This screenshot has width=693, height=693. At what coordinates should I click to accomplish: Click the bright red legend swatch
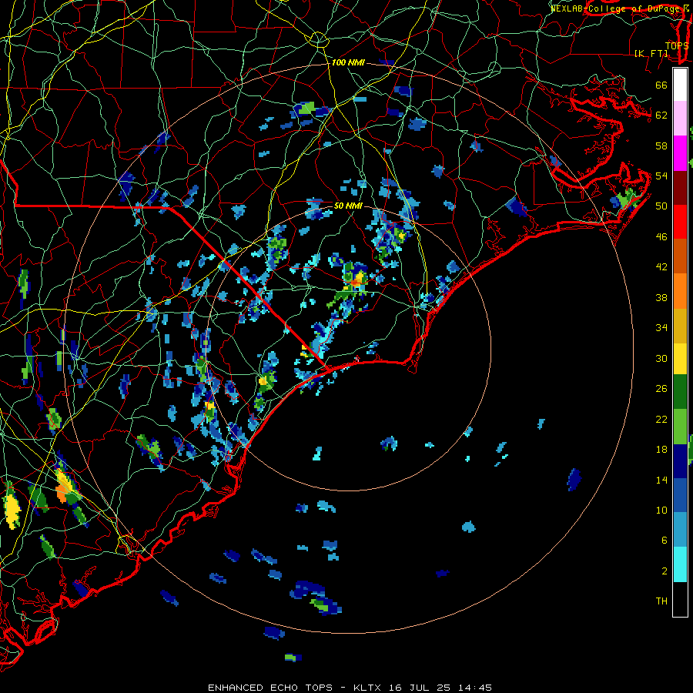[680, 222]
